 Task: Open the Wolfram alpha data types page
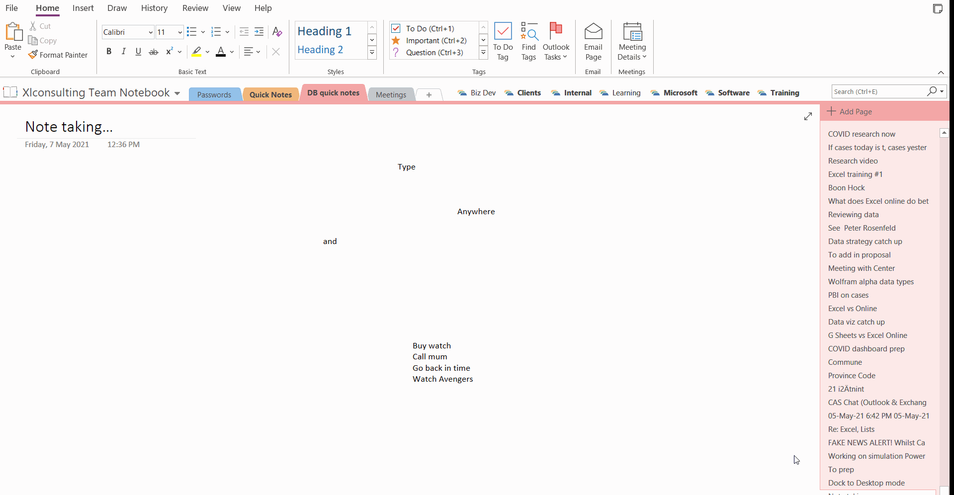(x=870, y=282)
